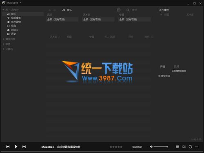Toggle the shuffle icon in player bar
The image size is (204, 153).
[184, 146]
